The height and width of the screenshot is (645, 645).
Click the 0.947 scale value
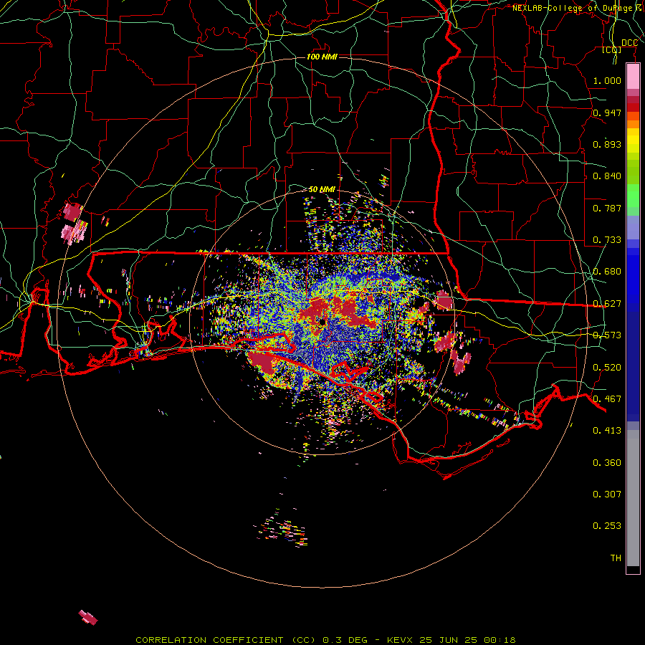607,113
